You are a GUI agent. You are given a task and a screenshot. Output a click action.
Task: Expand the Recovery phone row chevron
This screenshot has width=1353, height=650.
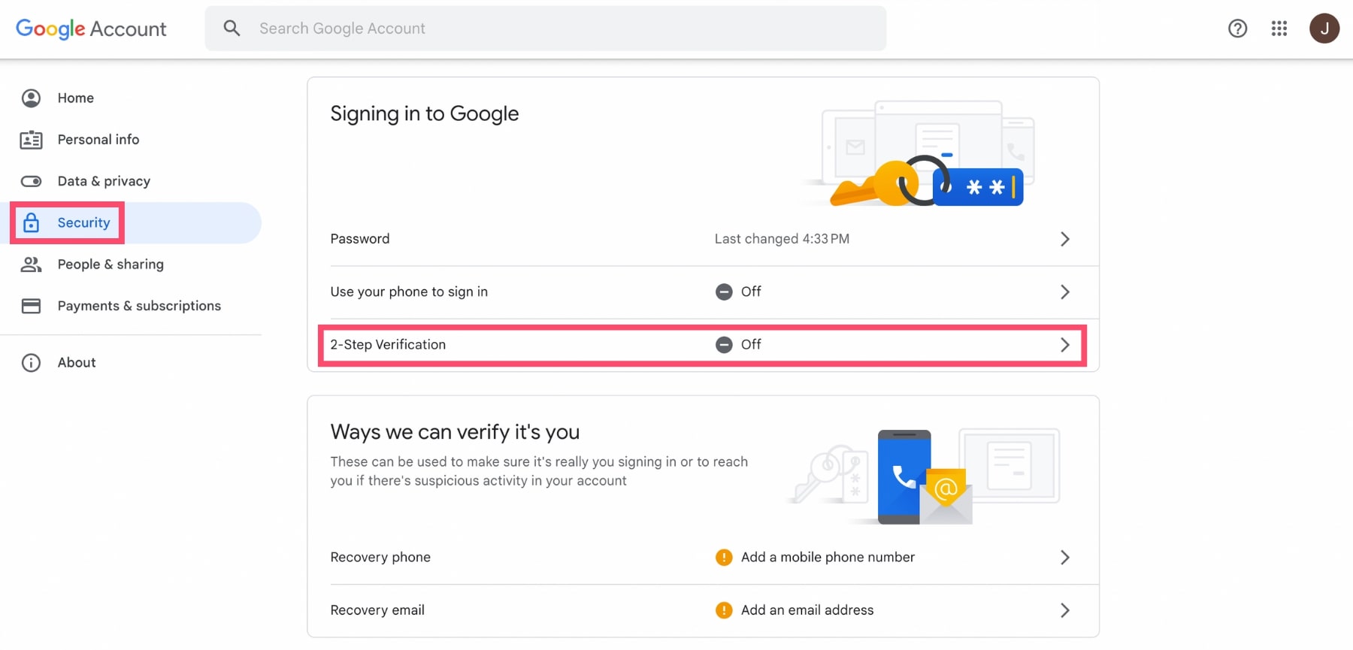pyautogui.click(x=1064, y=558)
